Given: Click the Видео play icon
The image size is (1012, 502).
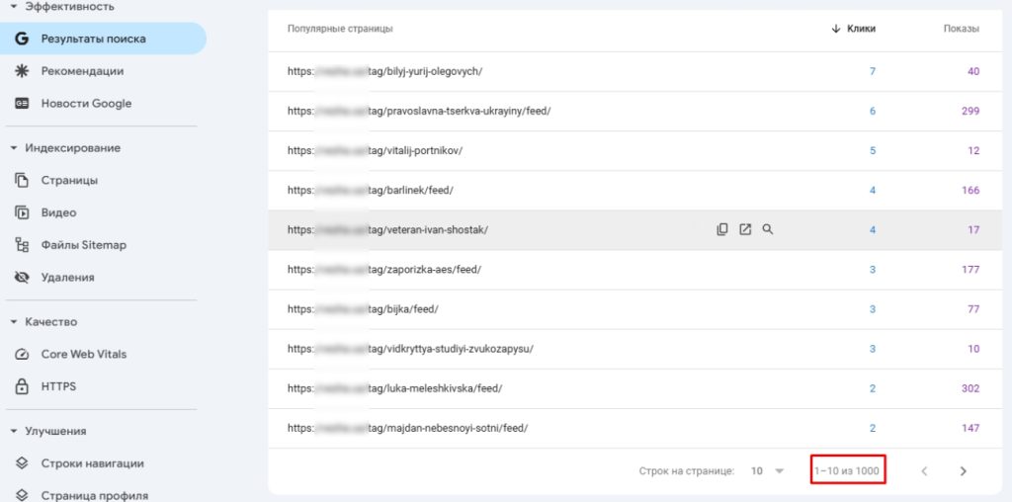Looking at the screenshot, I should (22, 212).
